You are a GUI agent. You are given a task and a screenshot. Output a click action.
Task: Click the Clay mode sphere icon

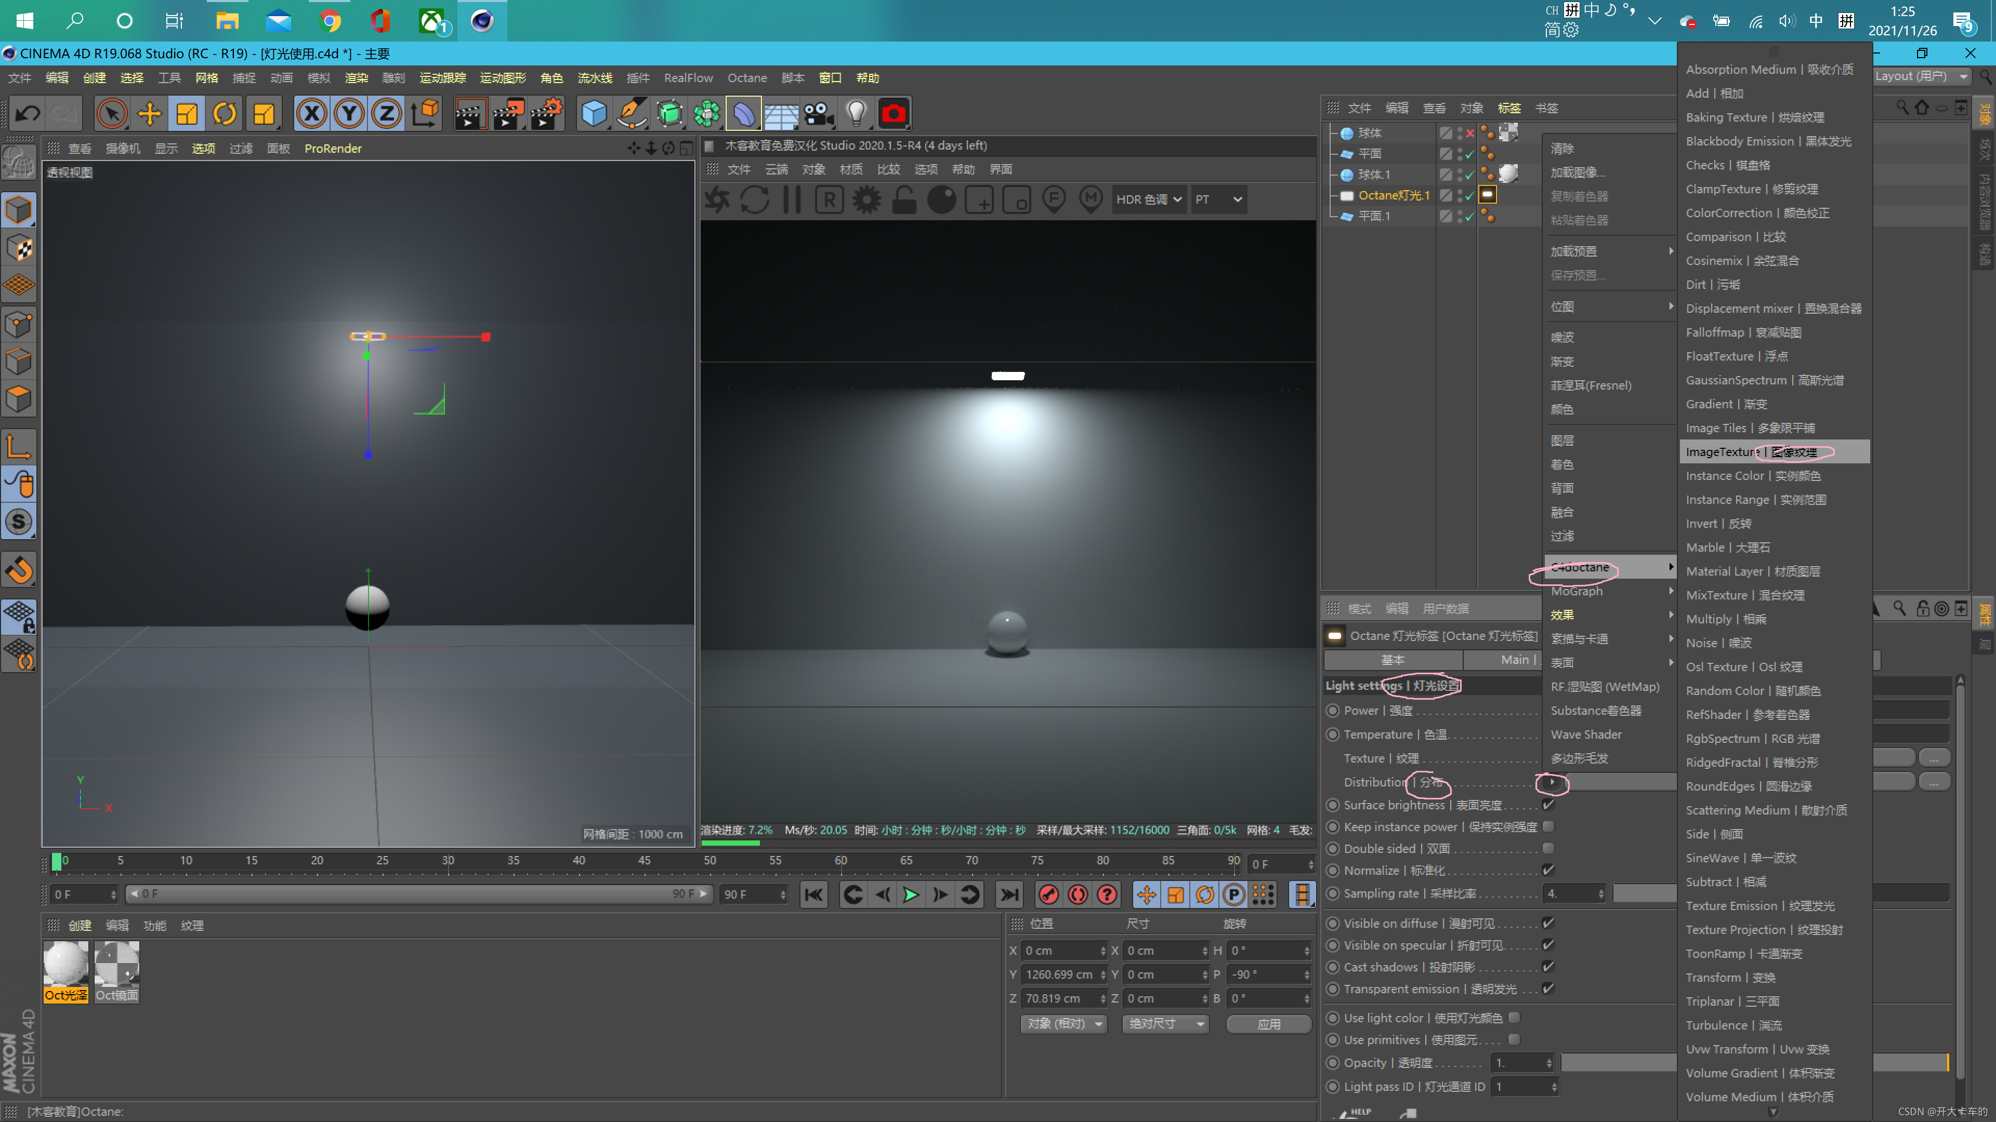(941, 200)
